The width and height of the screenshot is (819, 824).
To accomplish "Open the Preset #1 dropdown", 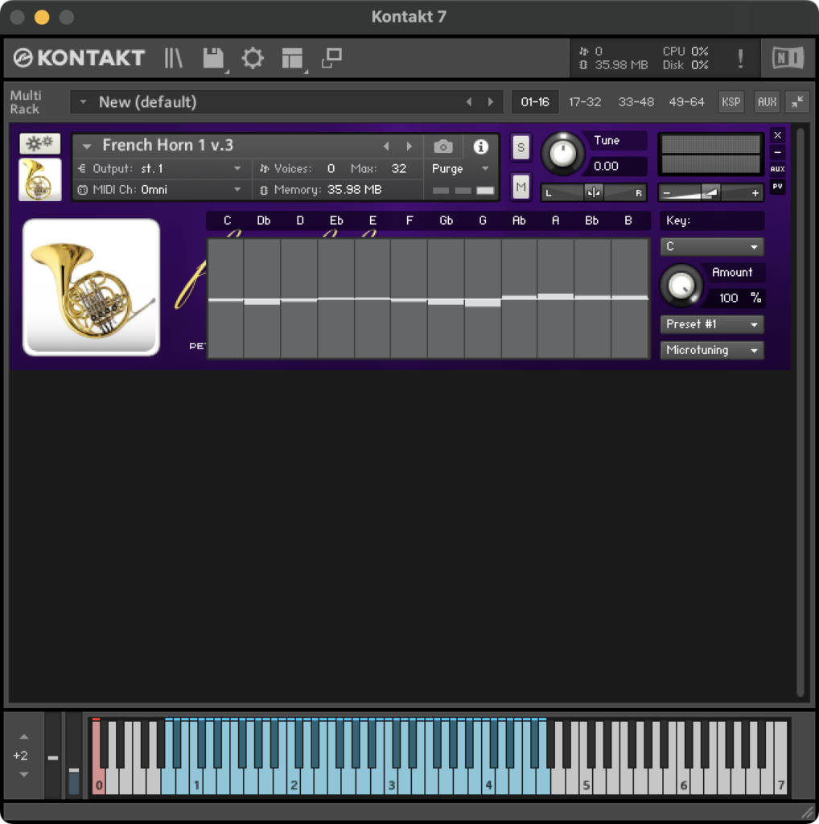I will pyautogui.click(x=712, y=324).
